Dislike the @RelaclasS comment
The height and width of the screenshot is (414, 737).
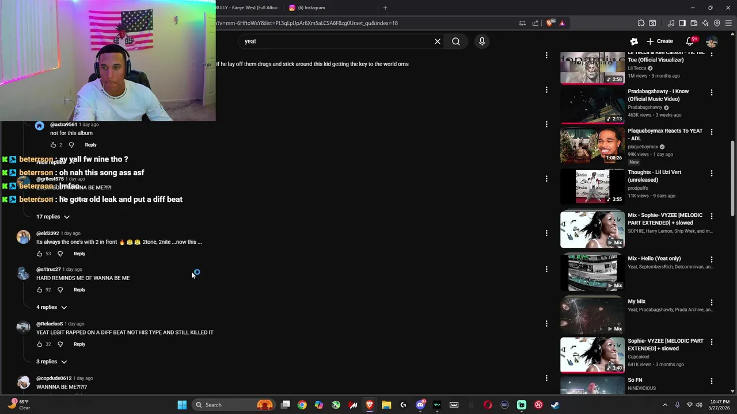tap(60, 344)
